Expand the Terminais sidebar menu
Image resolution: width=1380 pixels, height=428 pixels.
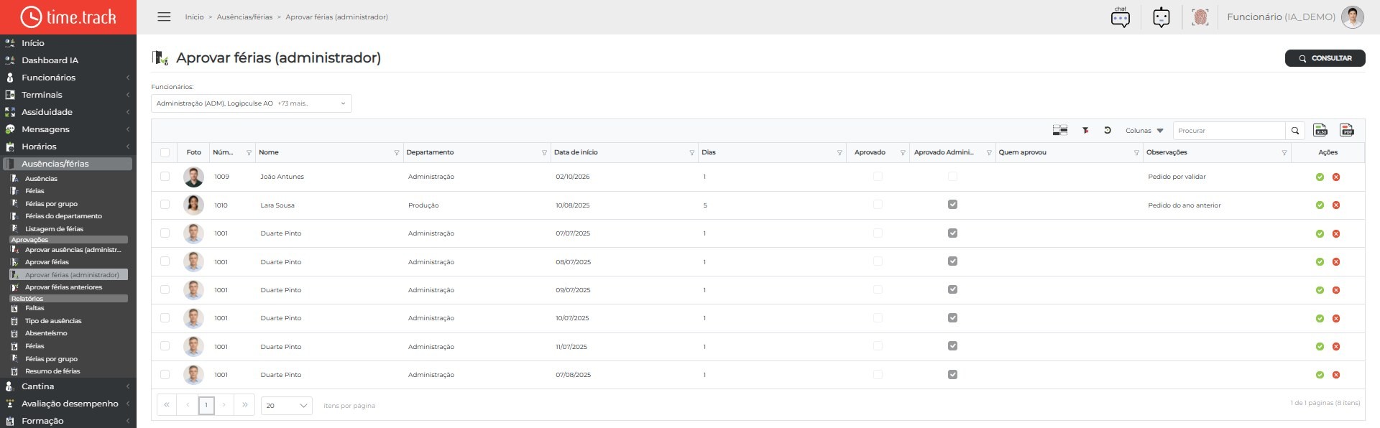point(68,95)
